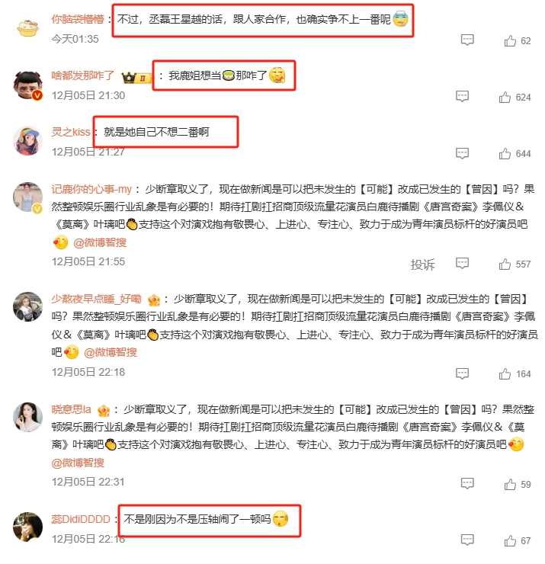Like the 557-likes comment by 记鹿你的心事-my

[515, 264]
